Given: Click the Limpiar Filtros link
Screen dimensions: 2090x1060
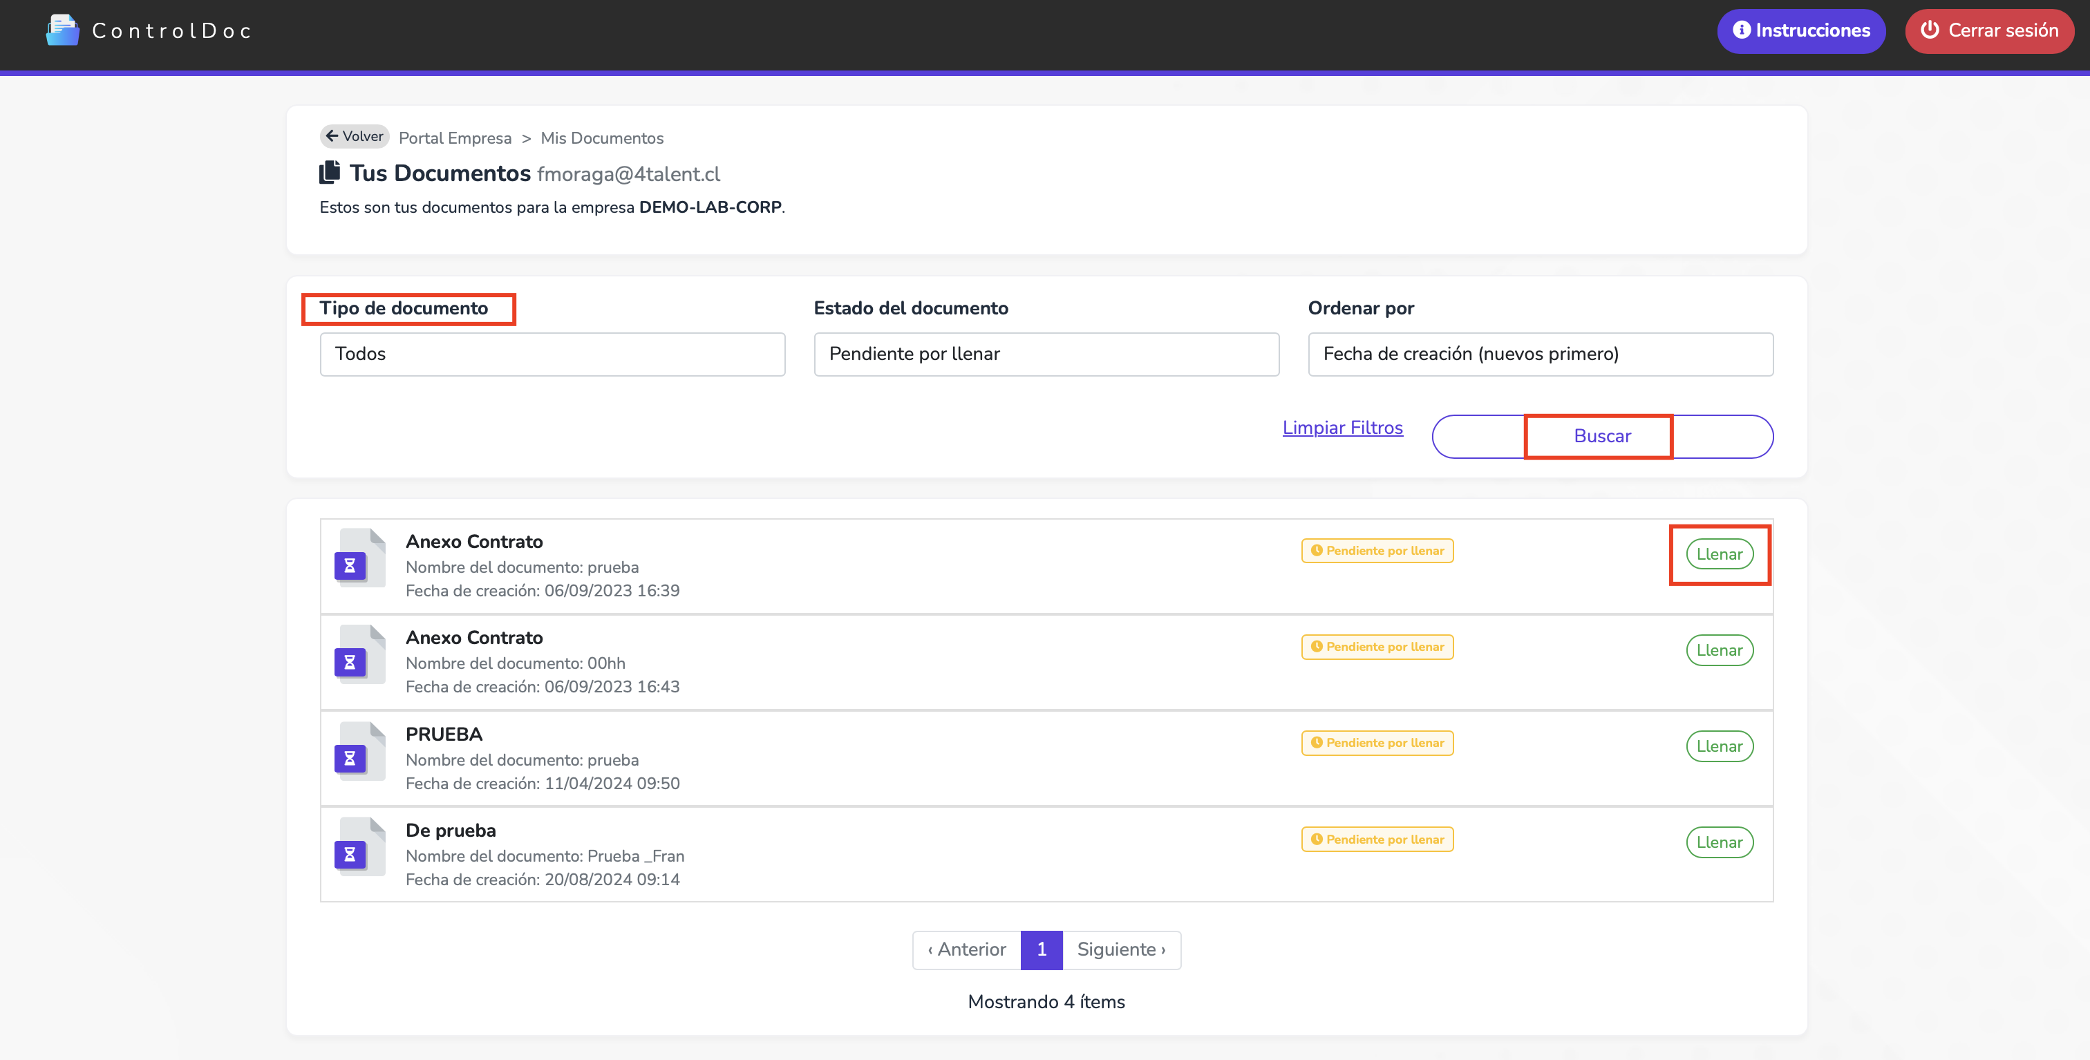Looking at the screenshot, I should click(1342, 428).
